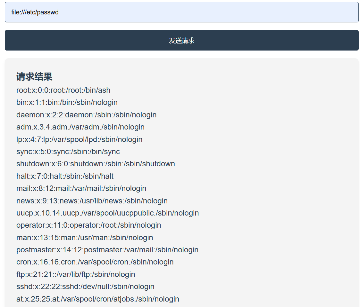Viewport: 360px width, 307px height.
Task: Select the bin:x:1:1 entry line
Action: point(67,102)
